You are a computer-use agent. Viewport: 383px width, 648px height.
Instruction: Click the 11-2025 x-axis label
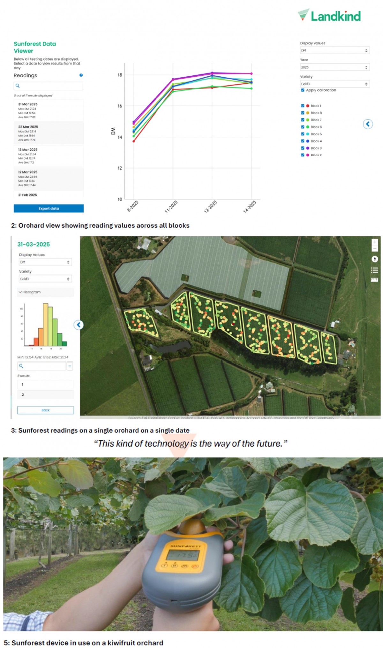[x=171, y=206]
